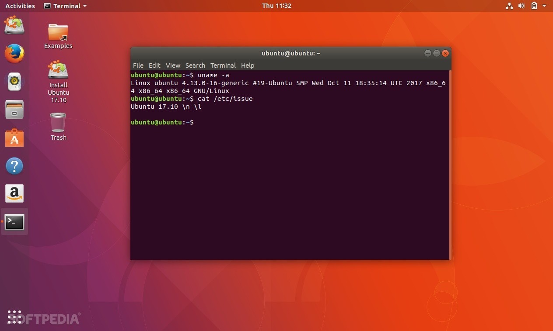Launch Firefox from the dock
This screenshot has width=553, height=331.
[14, 54]
